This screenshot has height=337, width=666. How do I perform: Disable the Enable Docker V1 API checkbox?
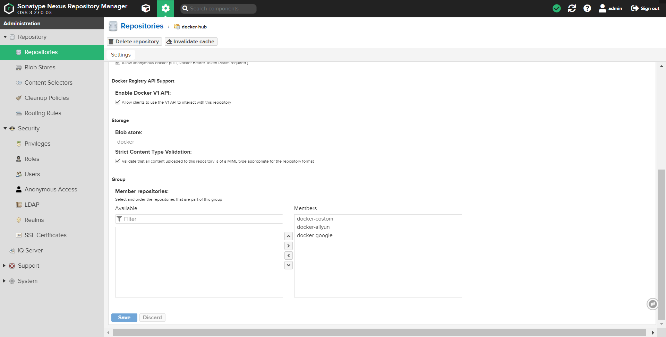[x=118, y=102]
